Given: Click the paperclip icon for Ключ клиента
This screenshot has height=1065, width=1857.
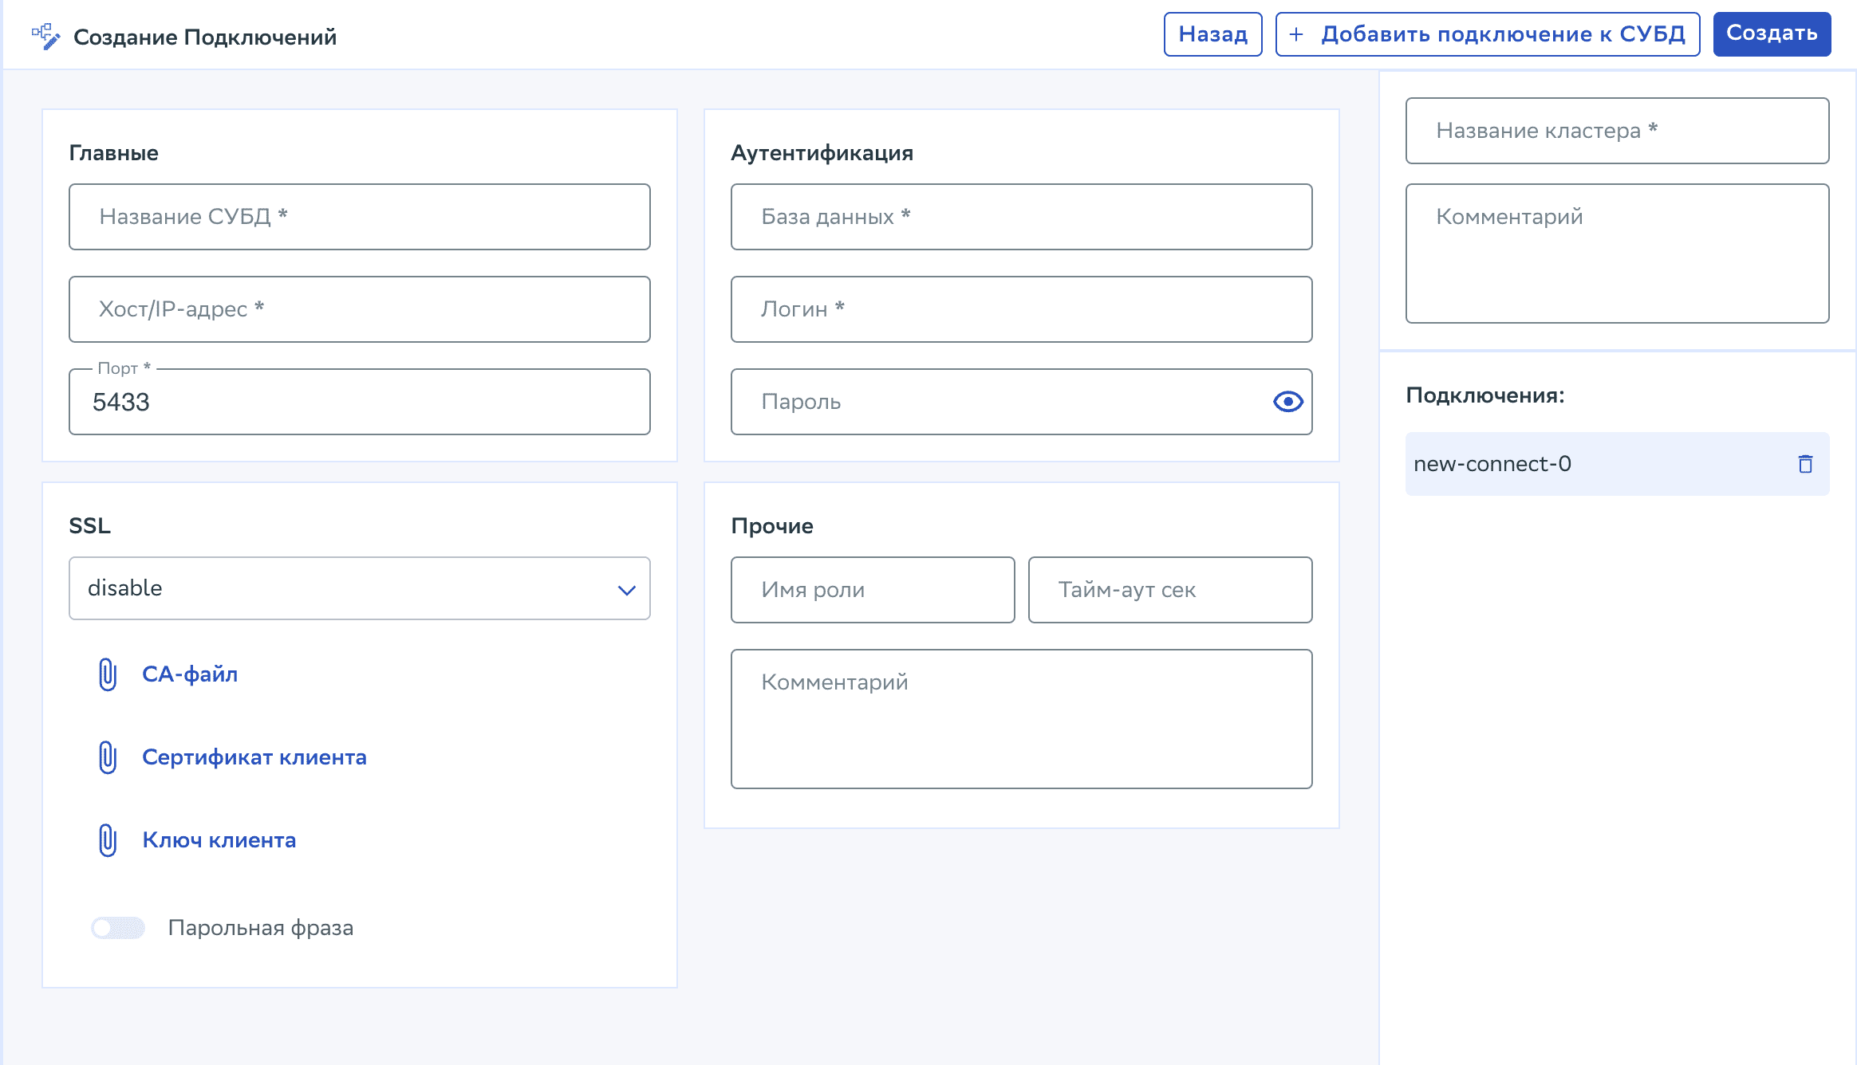Looking at the screenshot, I should (106, 839).
